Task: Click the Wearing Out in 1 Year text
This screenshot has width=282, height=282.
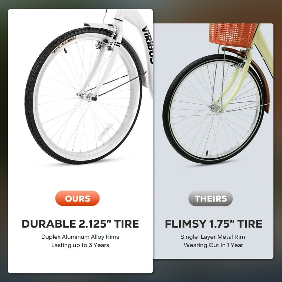Action: [x=213, y=245]
